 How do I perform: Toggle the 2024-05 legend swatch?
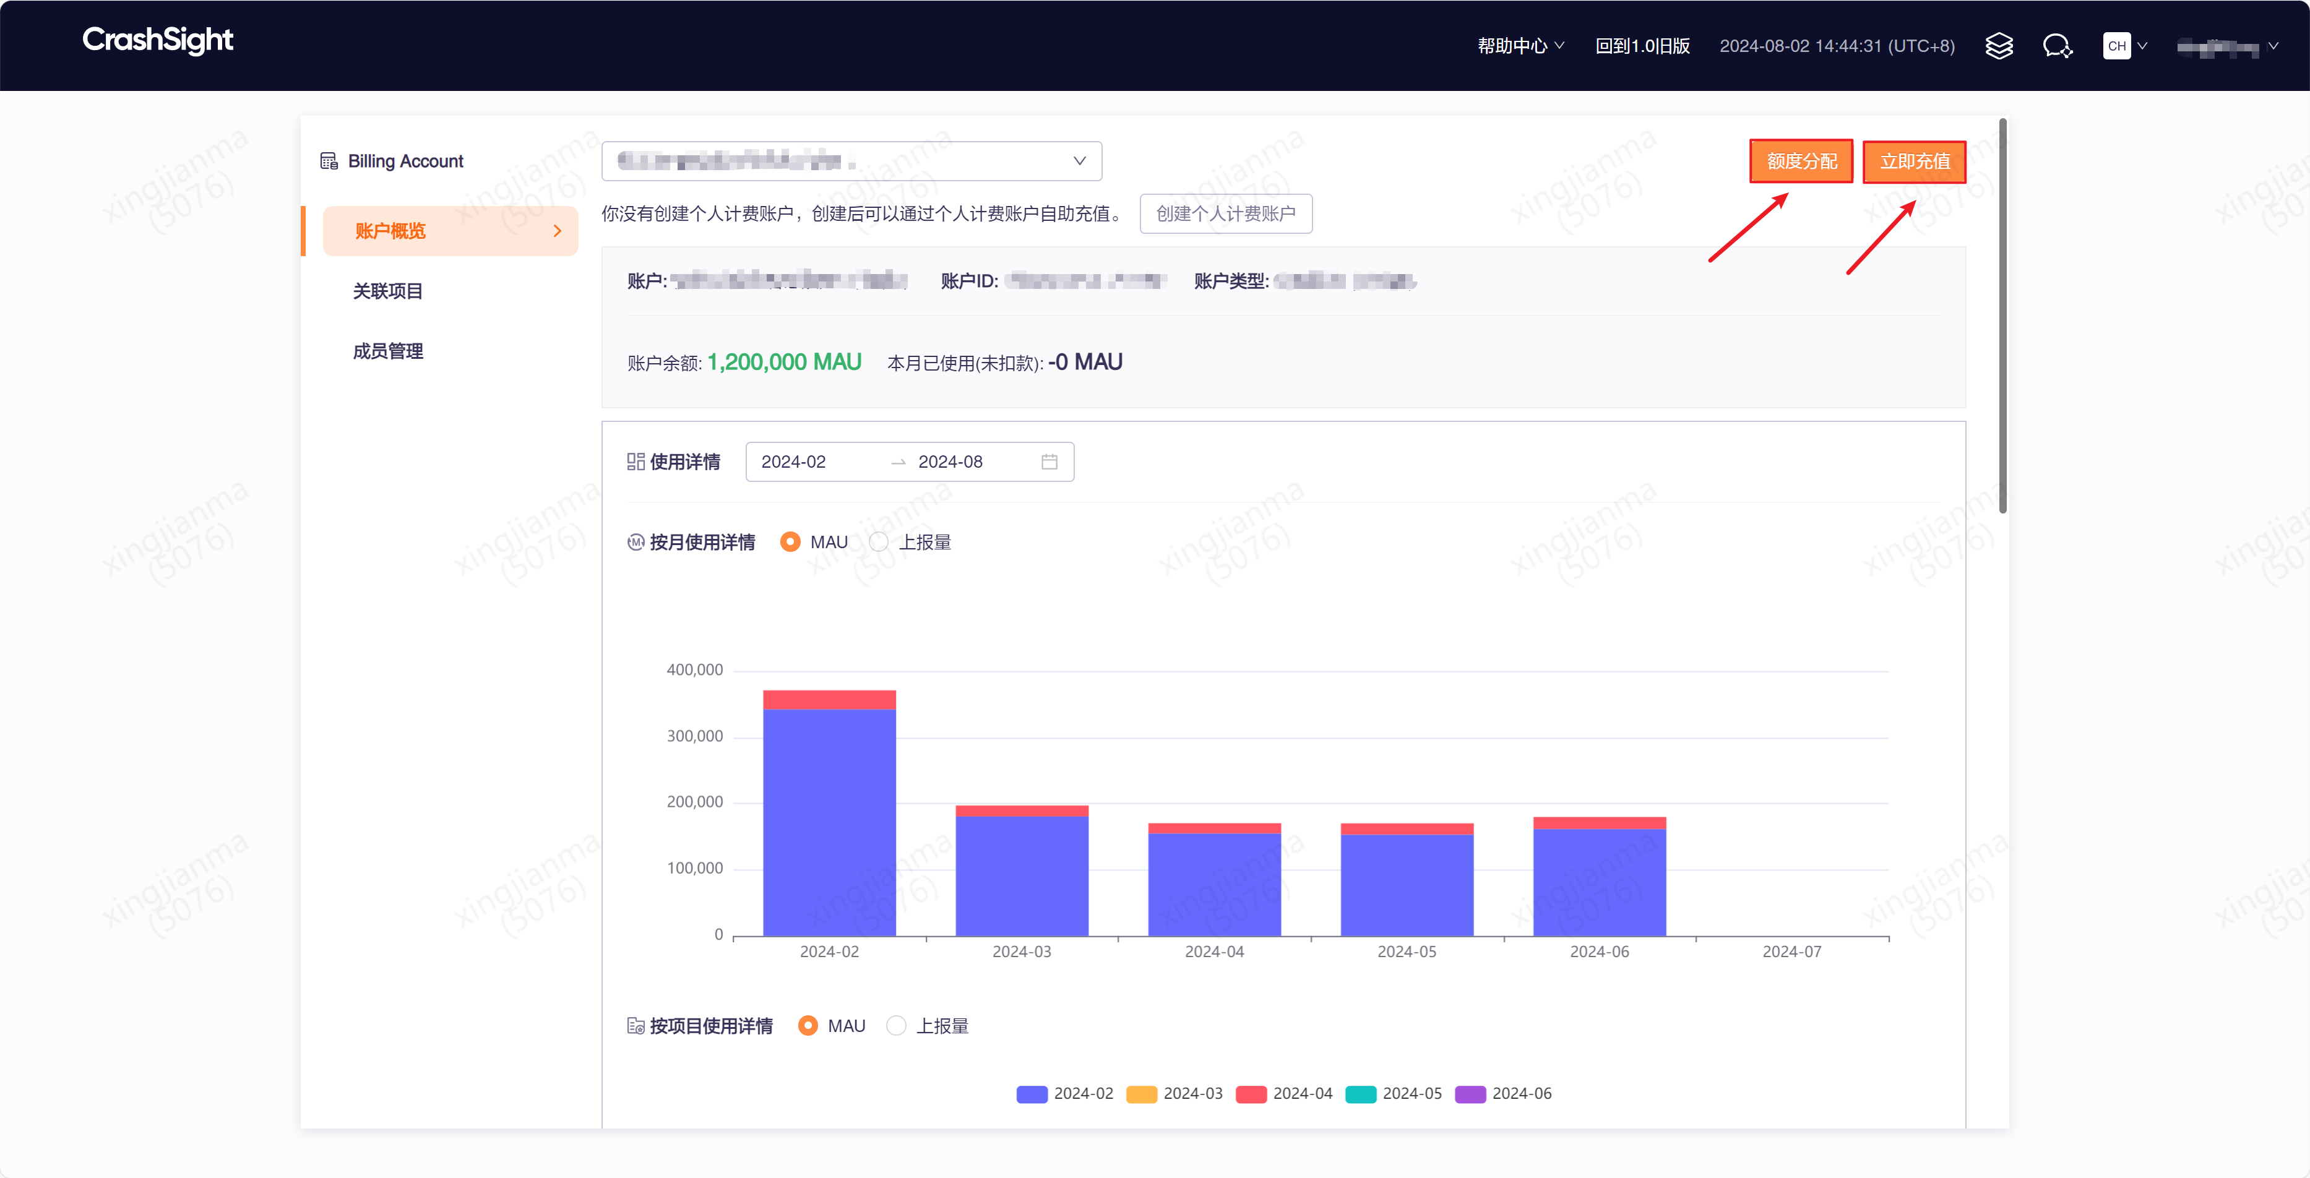(x=1360, y=1094)
